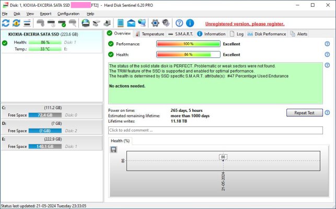Select the E: partition entry

coord(52,143)
